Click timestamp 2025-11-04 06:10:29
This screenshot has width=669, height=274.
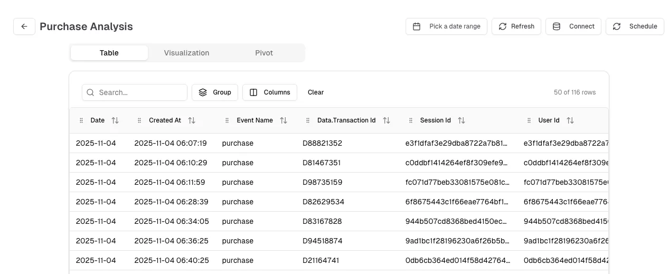point(171,163)
